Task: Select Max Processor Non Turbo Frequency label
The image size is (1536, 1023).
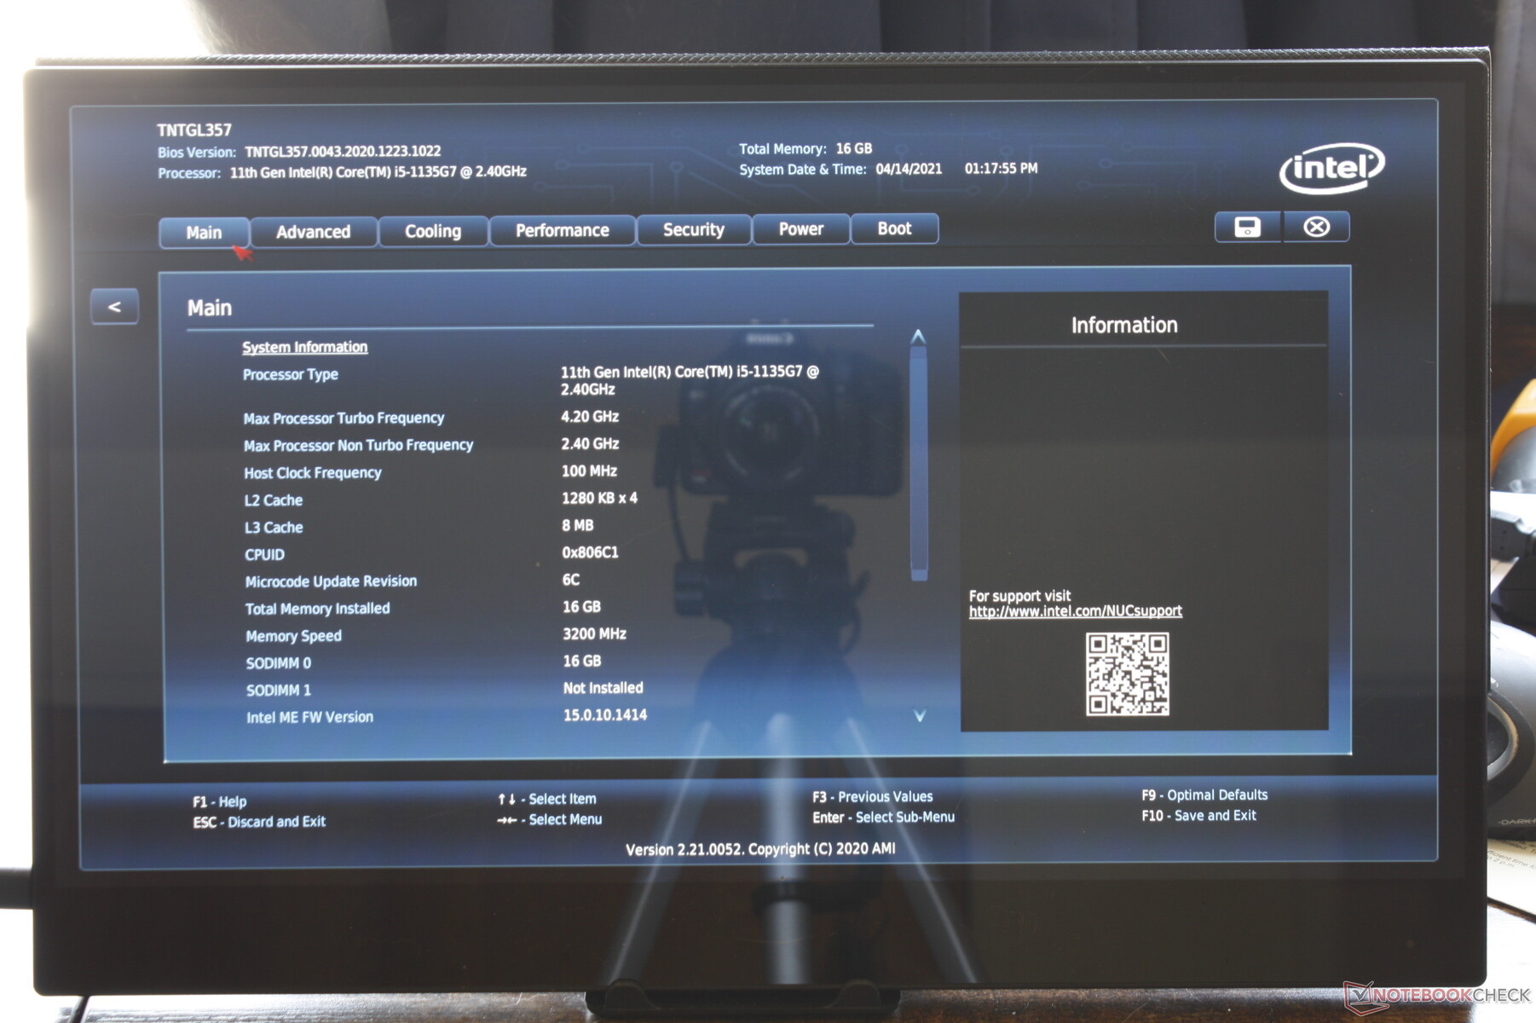Action: (358, 445)
